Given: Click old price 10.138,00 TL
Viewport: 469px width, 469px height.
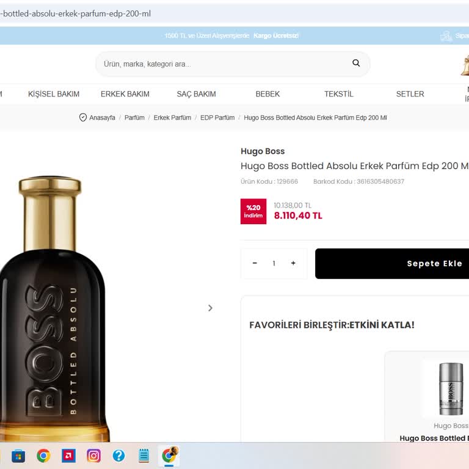Looking at the screenshot, I should coord(293,205).
